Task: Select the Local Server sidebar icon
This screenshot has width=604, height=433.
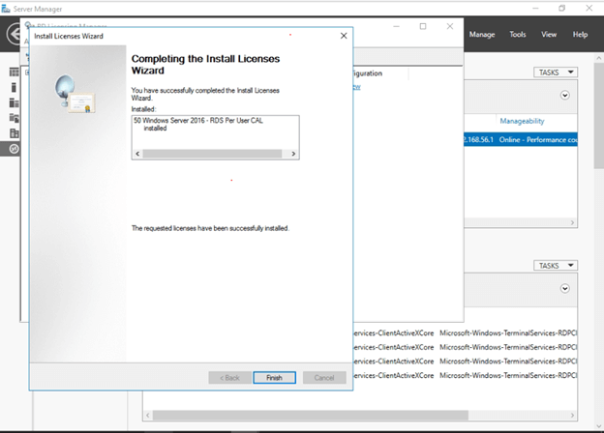Action: tap(14, 87)
